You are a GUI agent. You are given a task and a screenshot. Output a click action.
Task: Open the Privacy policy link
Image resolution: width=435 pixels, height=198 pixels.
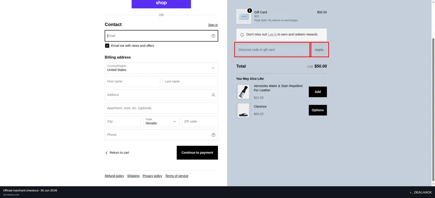152,176
